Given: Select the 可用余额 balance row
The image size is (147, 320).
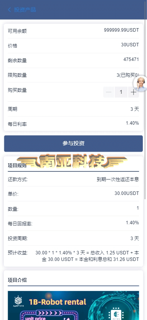Looking at the screenshot, I should click(x=74, y=31).
